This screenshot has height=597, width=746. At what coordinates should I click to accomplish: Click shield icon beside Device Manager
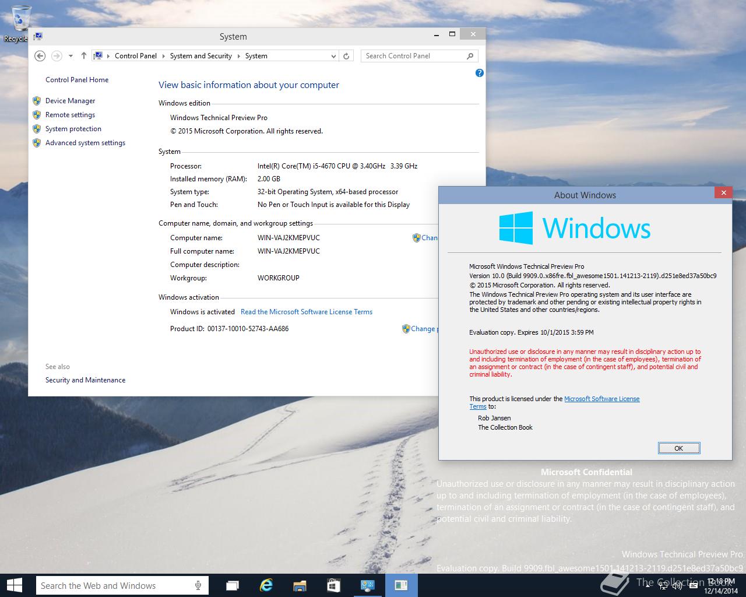(37, 101)
